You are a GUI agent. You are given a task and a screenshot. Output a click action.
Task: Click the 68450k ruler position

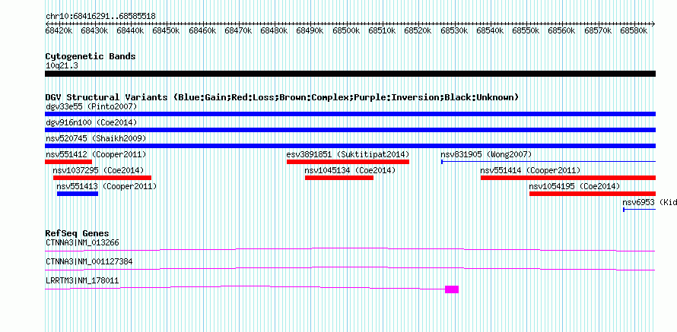167,30
